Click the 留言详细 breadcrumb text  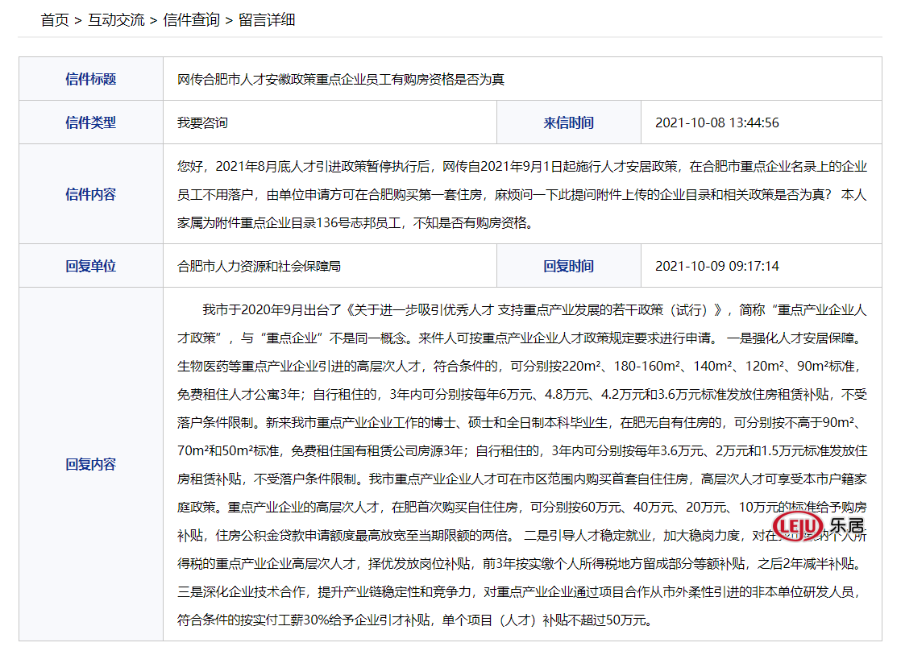[x=267, y=20]
